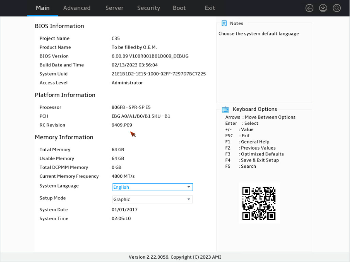This screenshot has width=350, height=262.
Task: Open the search magnifier icon
Action: pyautogui.click(x=337, y=8)
